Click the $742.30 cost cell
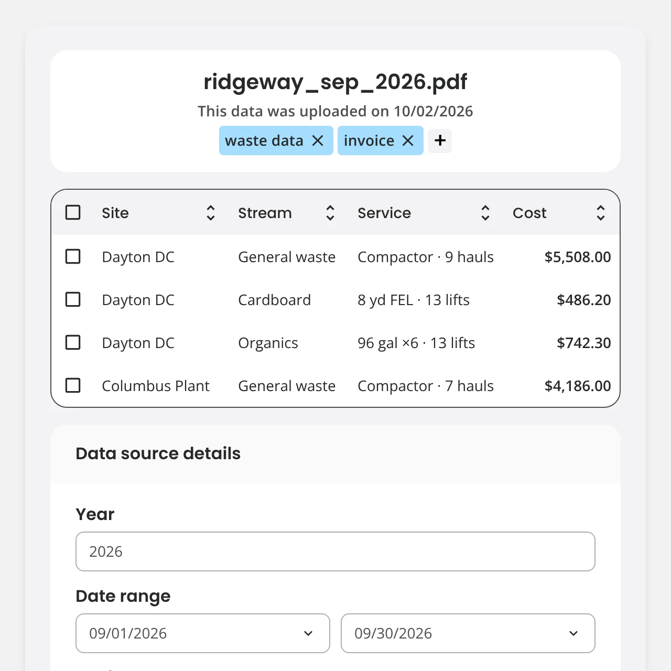Viewport: 671px width, 671px height. [x=584, y=343]
